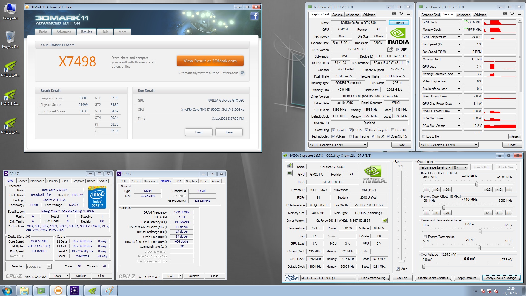The image size is (526, 296).
Task: Toggle the OpenCL checkbox
Action: click(x=333, y=130)
